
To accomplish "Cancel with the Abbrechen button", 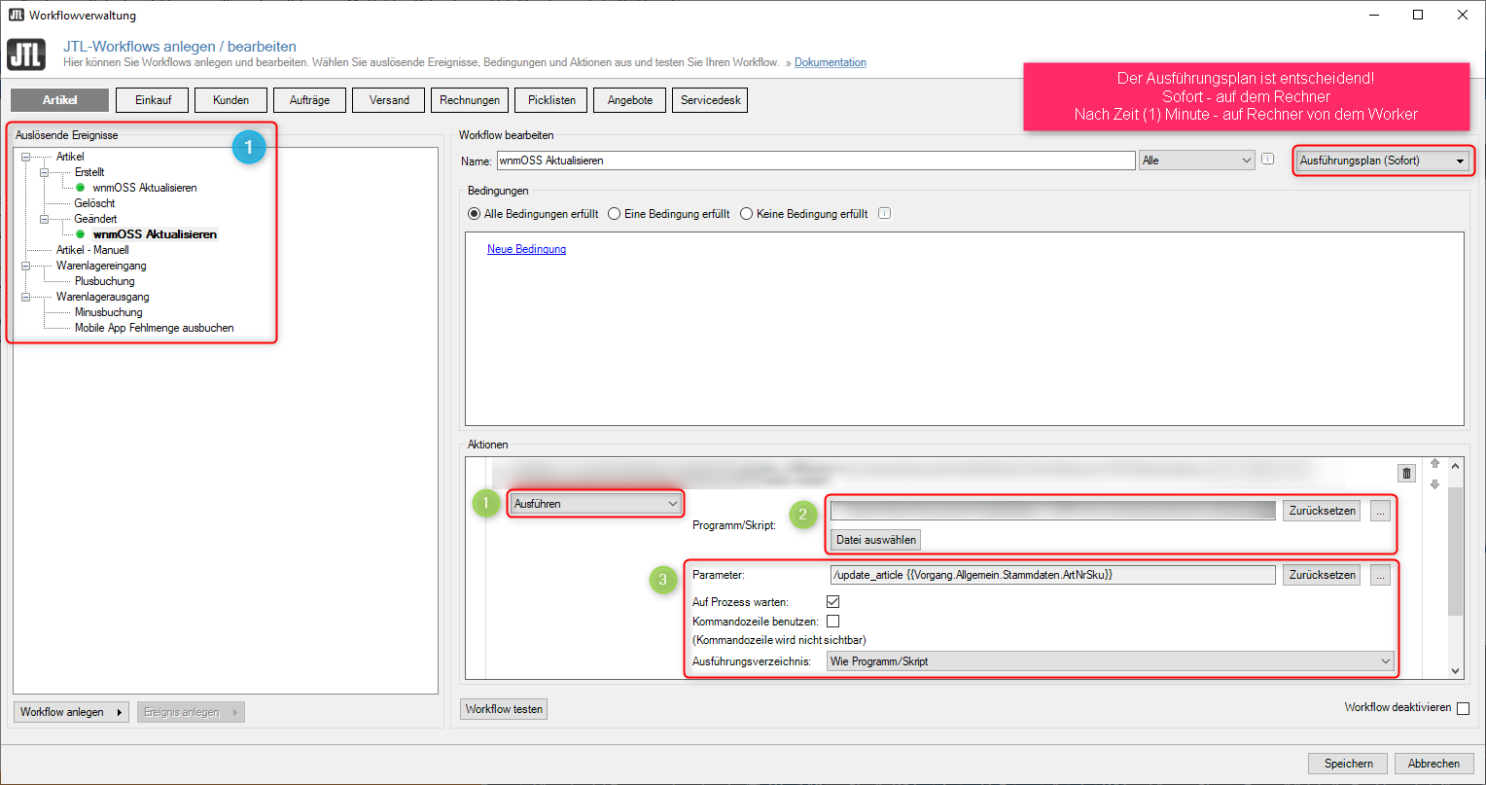I will (1433, 764).
